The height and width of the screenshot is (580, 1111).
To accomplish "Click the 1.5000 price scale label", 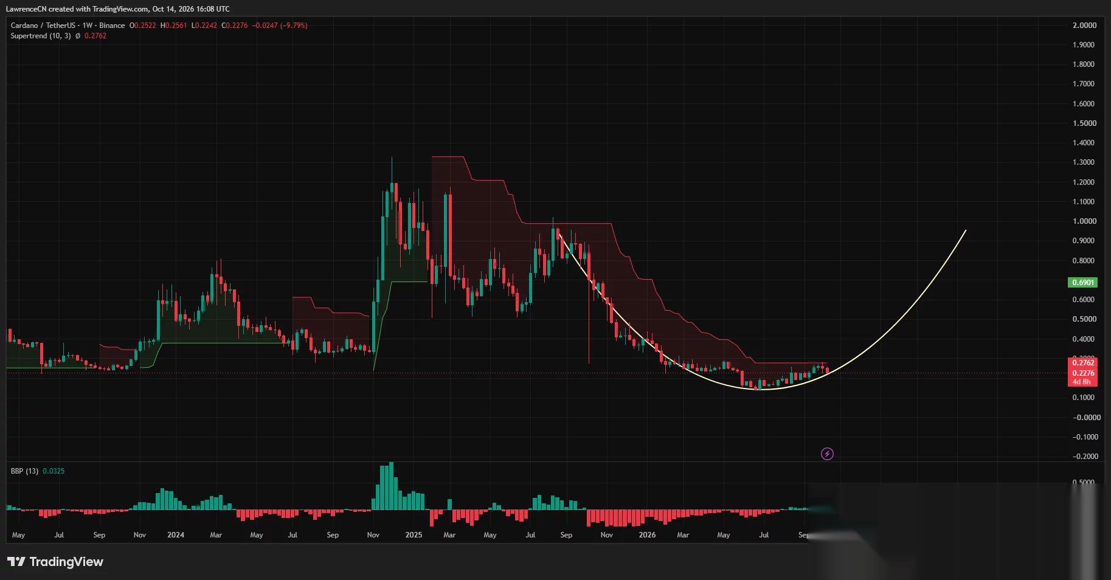I will coord(1084,123).
